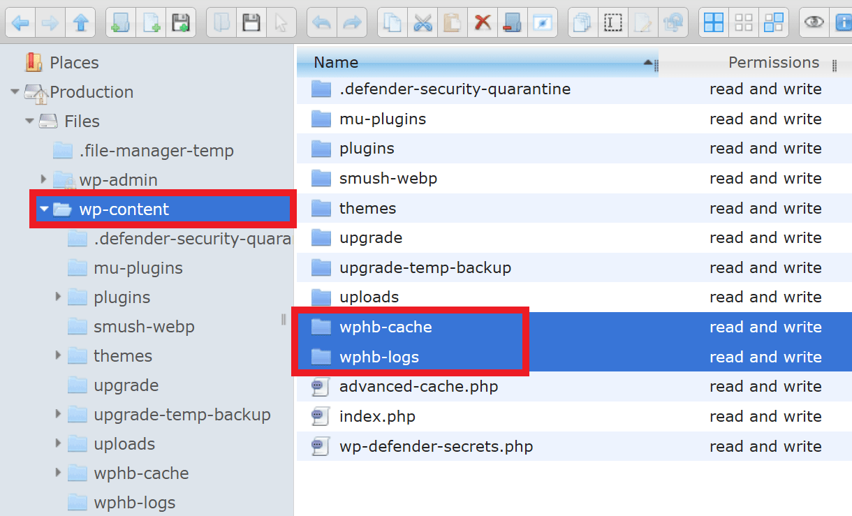This screenshot has width=852, height=516.
Task: Invert selection using mixed grid icon
Action: coord(774,22)
